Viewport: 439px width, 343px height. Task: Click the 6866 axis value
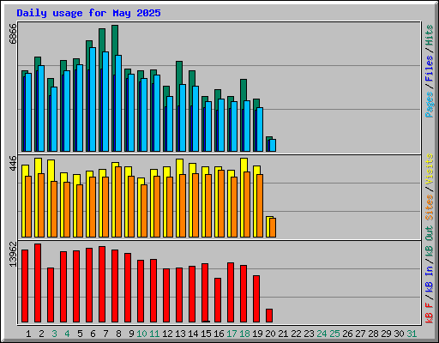13,34
